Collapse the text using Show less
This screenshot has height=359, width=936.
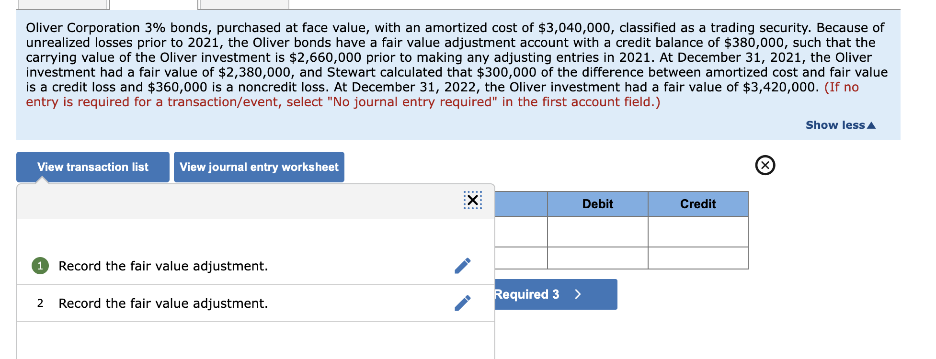pos(840,125)
